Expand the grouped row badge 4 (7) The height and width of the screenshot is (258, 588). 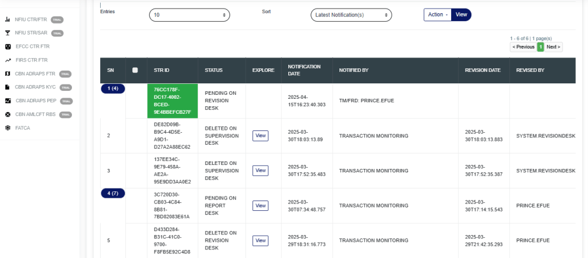[x=113, y=192]
